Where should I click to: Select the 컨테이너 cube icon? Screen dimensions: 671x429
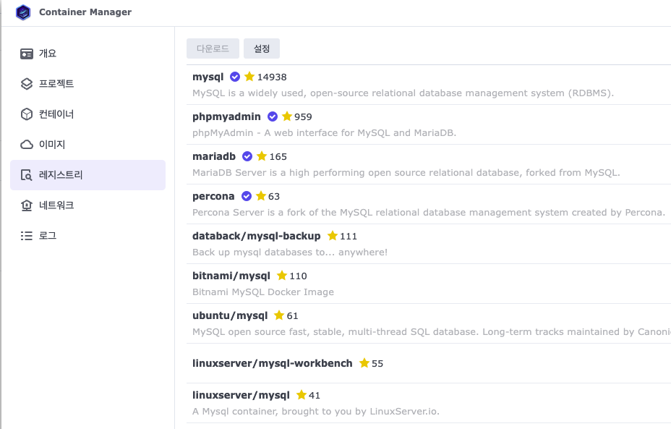click(x=27, y=114)
